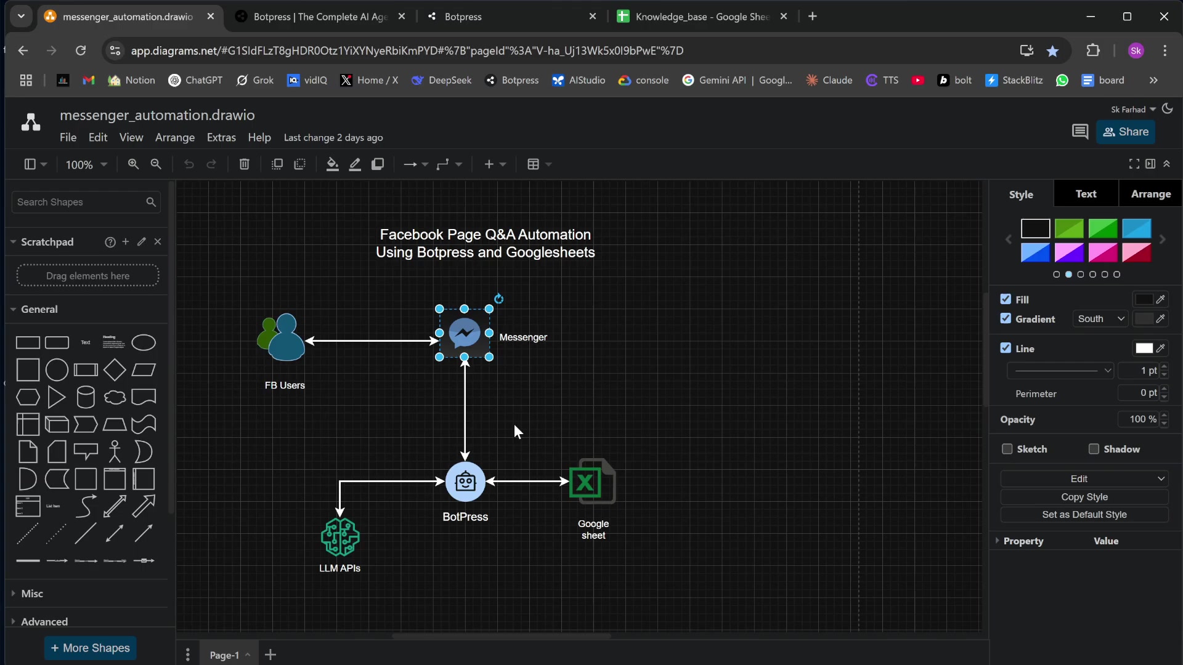The width and height of the screenshot is (1183, 665).
Task: Open the Extras menu
Action: [221, 137]
